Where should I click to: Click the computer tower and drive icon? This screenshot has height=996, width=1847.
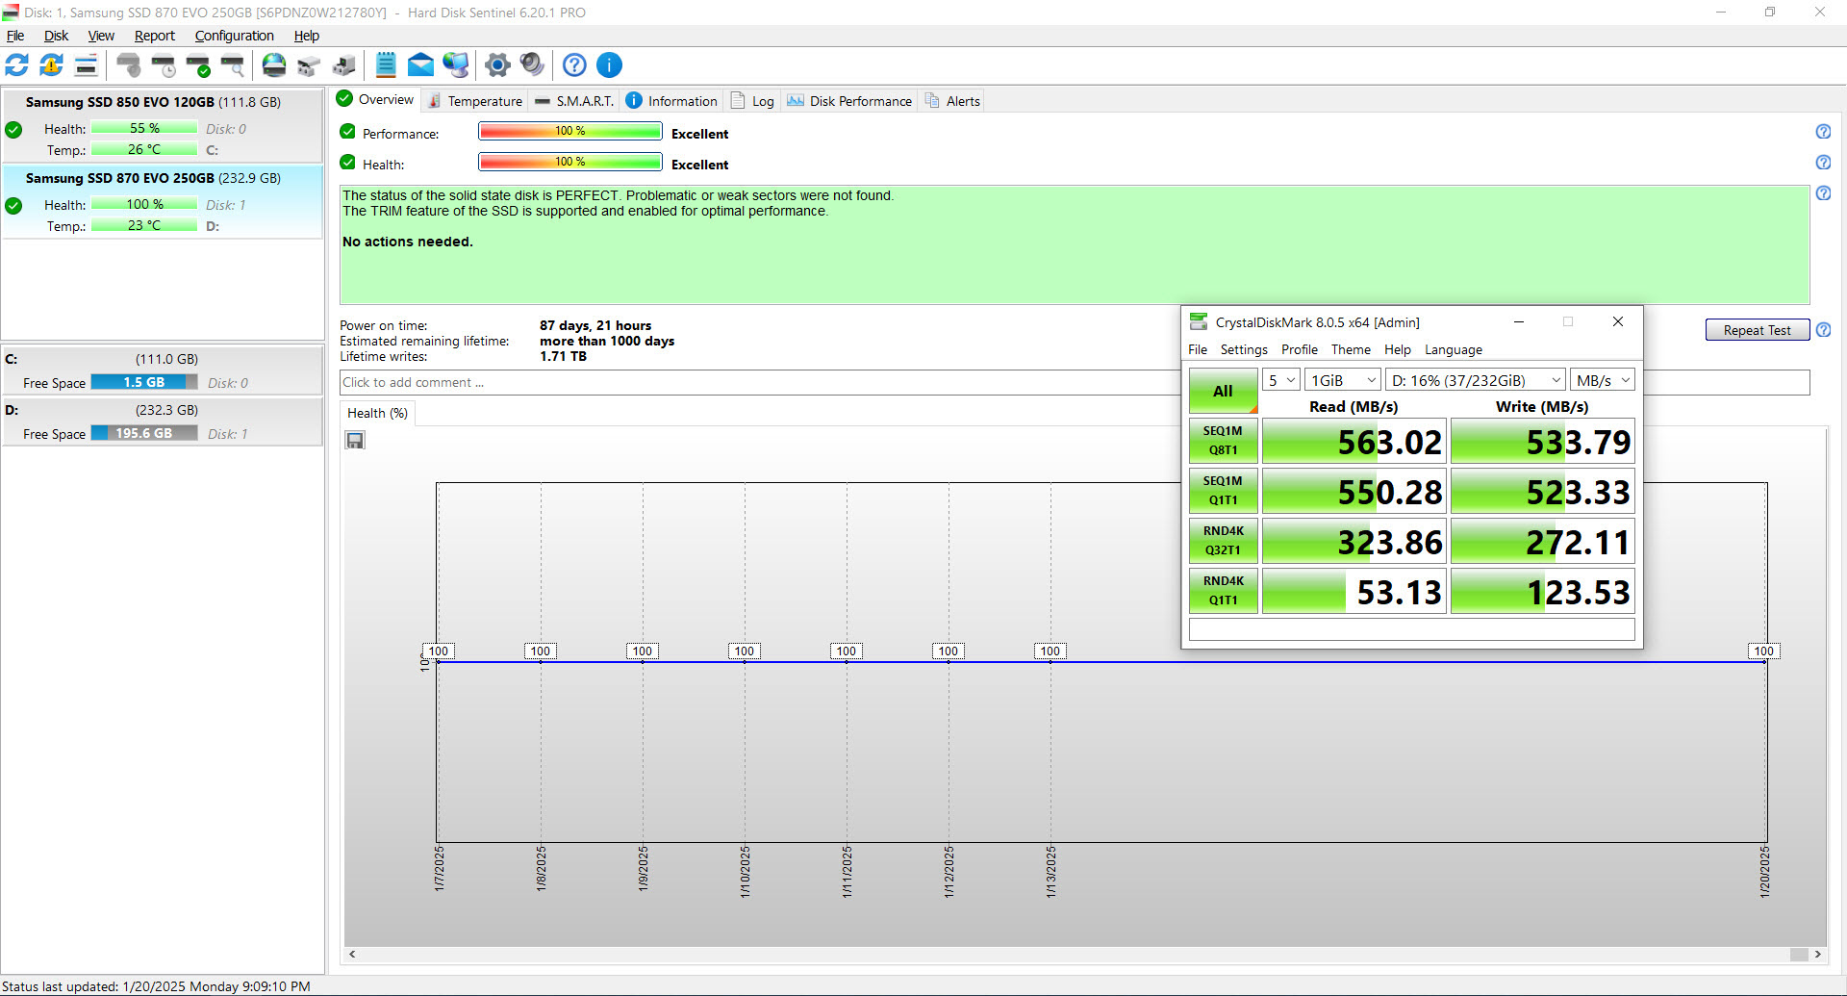(x=343, y=65)
